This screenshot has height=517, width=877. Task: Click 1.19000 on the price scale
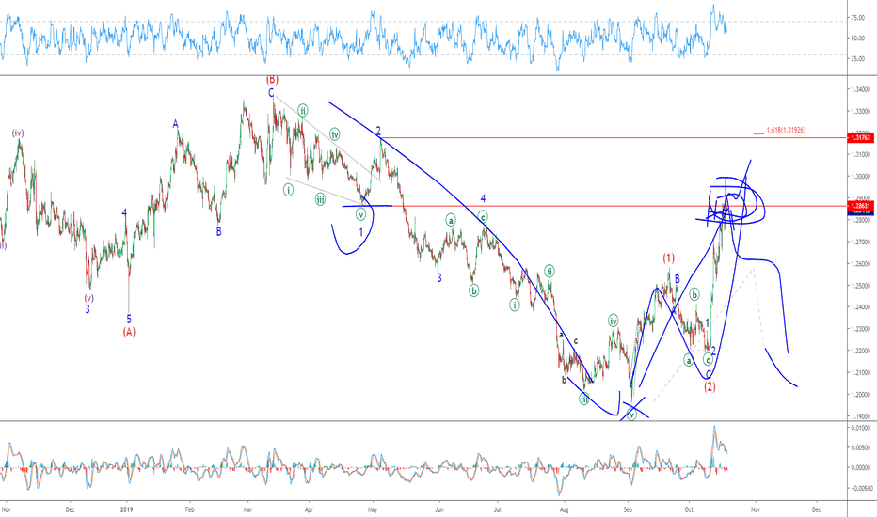pos(860,416)
